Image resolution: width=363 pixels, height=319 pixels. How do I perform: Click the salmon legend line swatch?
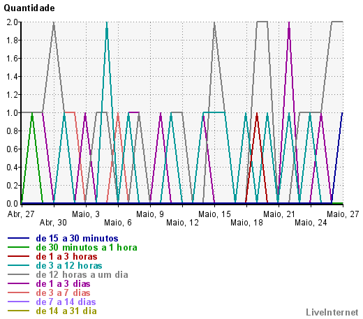point(18,292)
